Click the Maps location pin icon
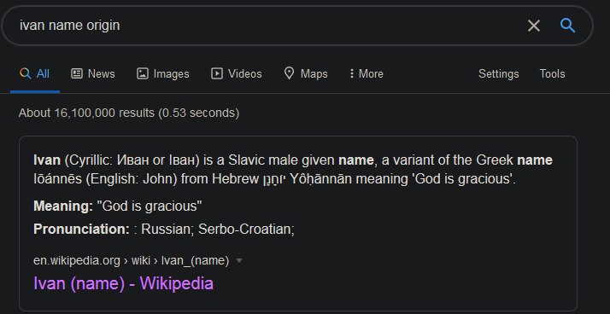This screenshot has width=610, height=314. tap(289, 73)
